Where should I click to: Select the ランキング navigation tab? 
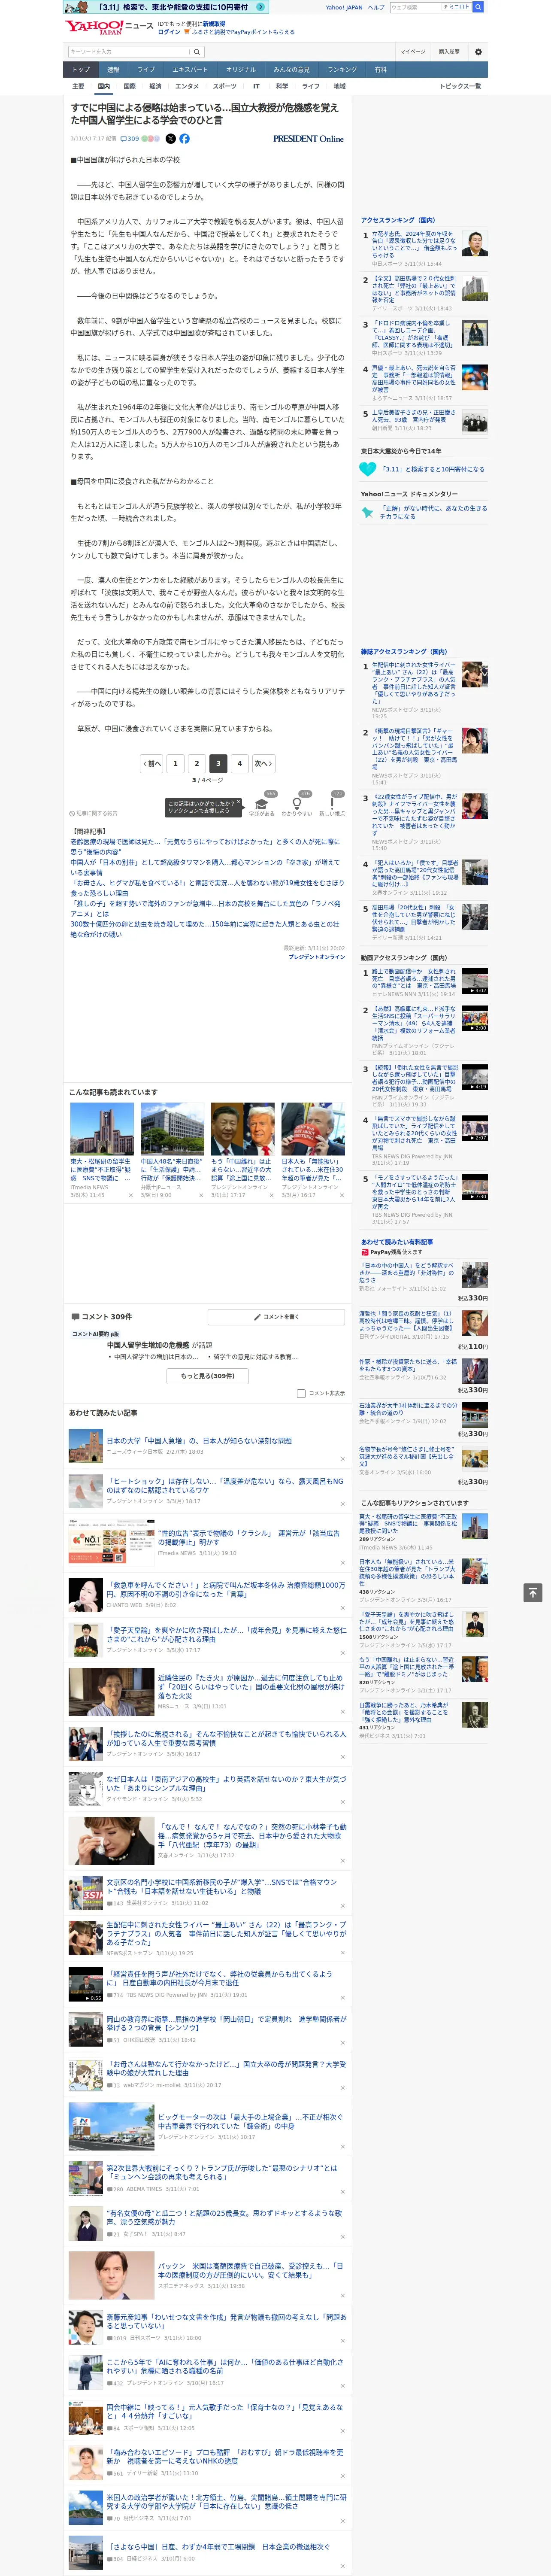pyautogui.click(x=342, y=70)
